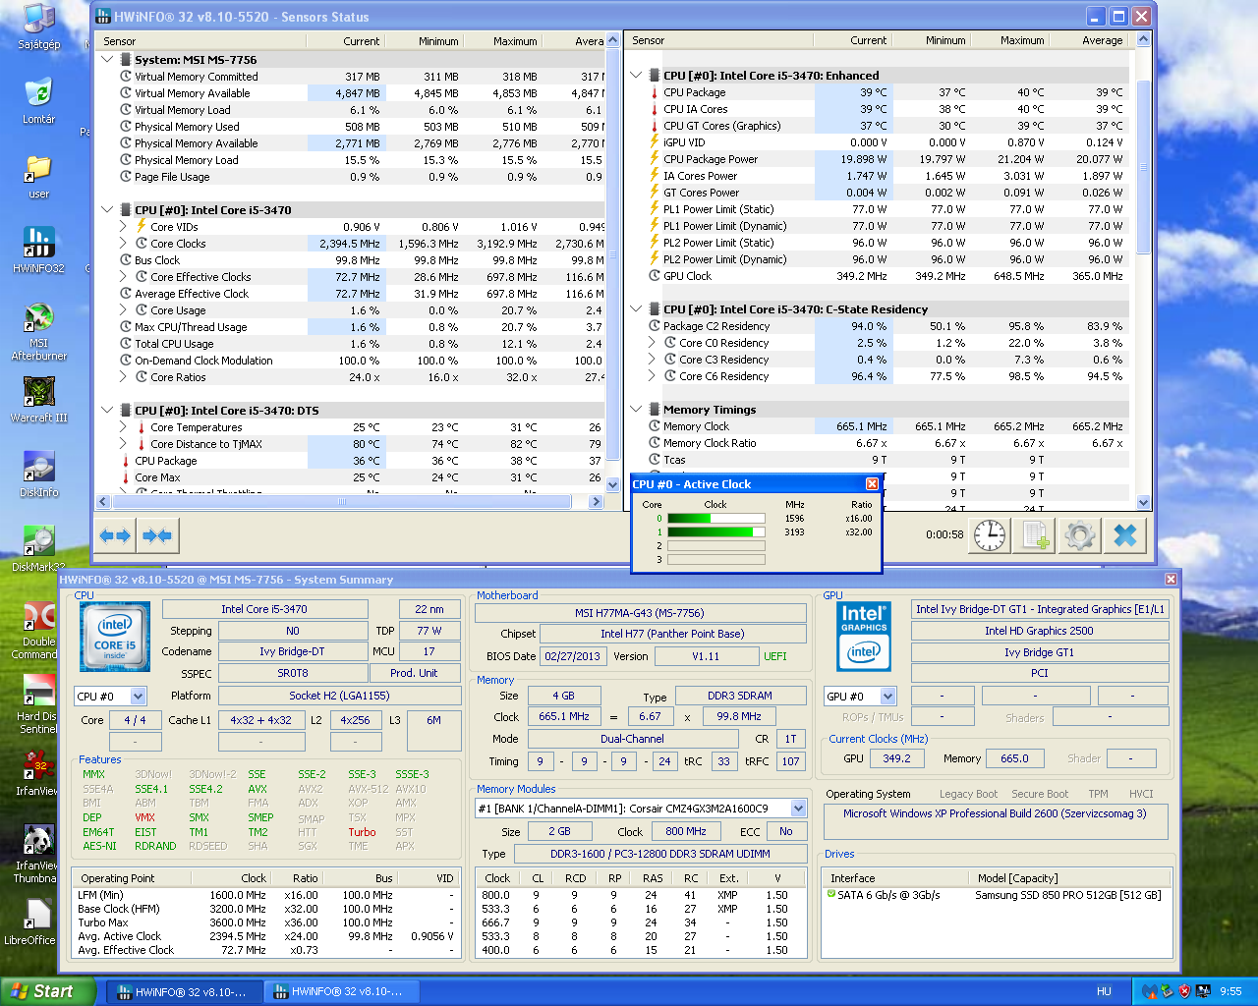Click the Turbo Max operating point row

coord(265,922)
